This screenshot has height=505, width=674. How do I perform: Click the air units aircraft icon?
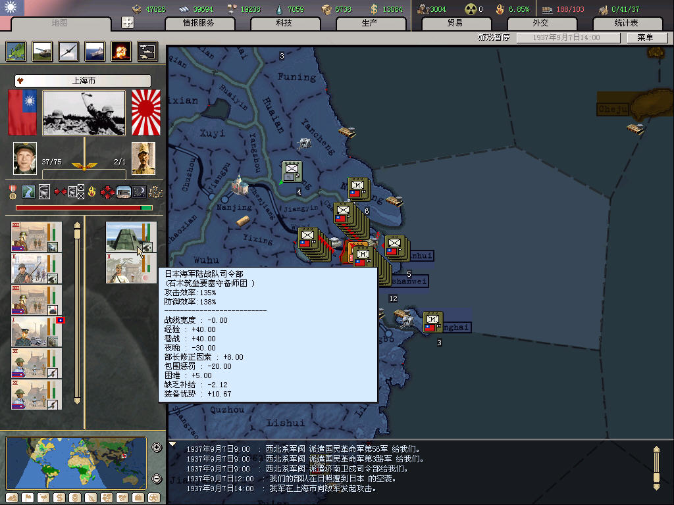68,51
